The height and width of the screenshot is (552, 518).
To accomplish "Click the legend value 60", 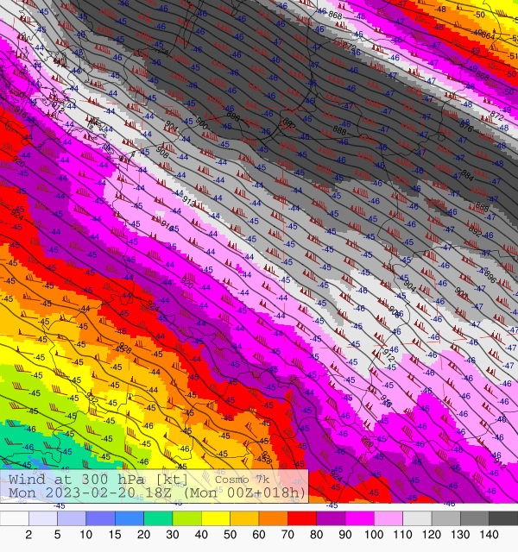I will tap(259, 535).
